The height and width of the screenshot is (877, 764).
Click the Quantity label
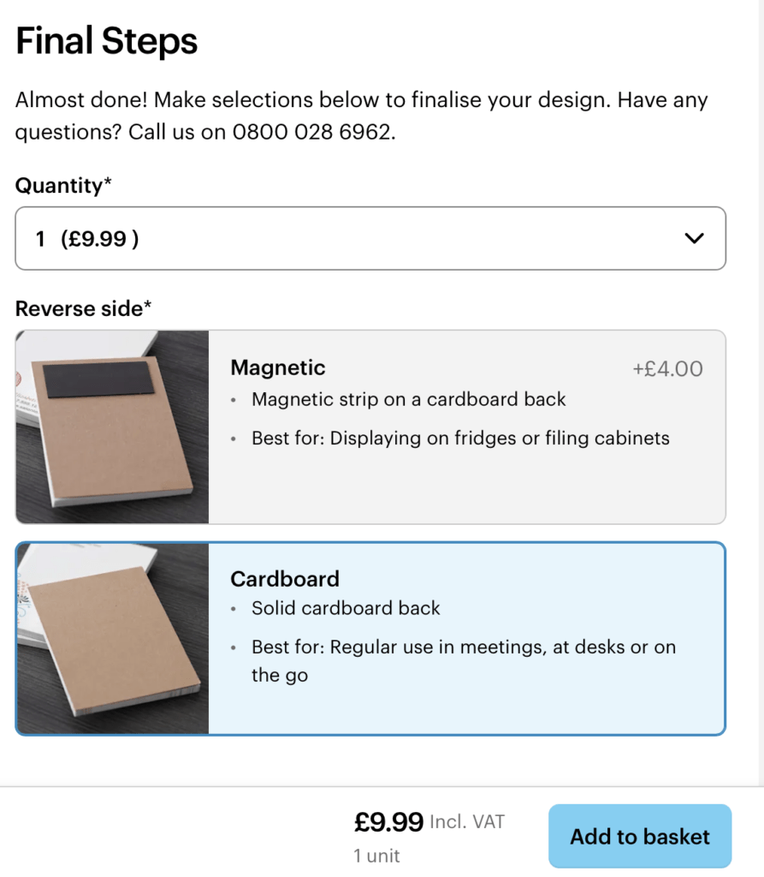click(x=63, y=185)
